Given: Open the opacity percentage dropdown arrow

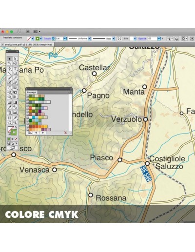Looking at the screenshot, I should click(159, 39).
